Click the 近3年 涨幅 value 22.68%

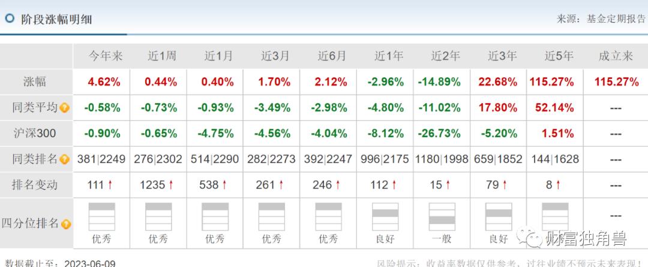pos(498,82)
